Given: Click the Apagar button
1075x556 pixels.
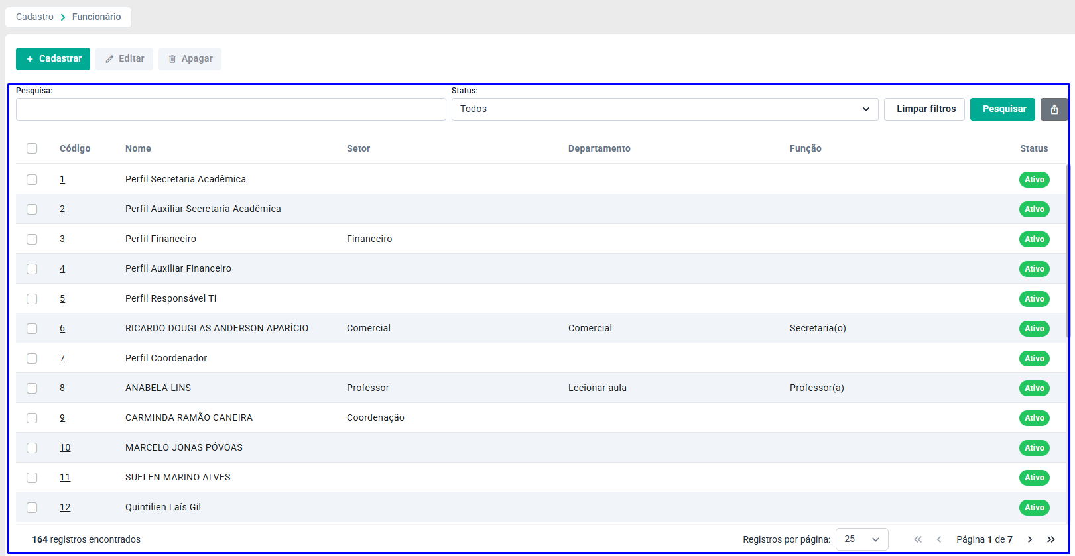Looking at the screenshot, I should click(190, 59).
